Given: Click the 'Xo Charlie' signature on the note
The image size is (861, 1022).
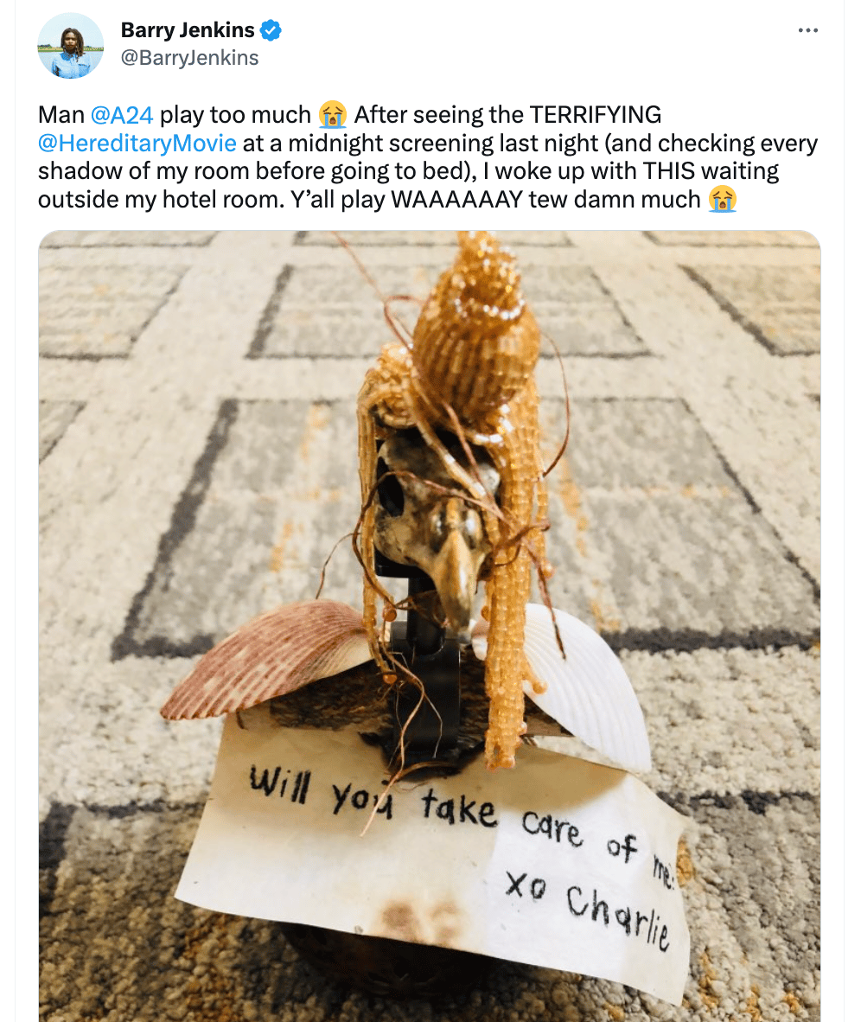Looking at the screenshot, I should 588,910.
